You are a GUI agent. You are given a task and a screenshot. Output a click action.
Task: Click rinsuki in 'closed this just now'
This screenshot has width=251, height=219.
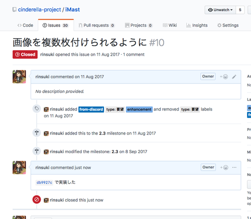point(57,200)
